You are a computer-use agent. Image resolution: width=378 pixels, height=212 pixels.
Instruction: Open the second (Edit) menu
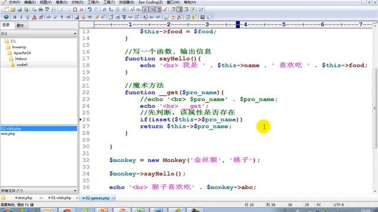(30, 2)
